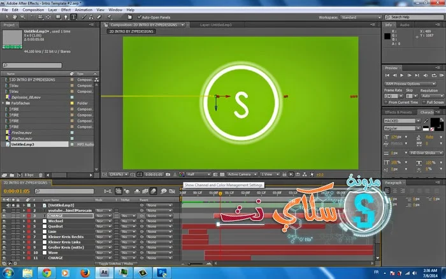Click the Draft 3D icon in timeline
Screen dimensions: 446x279
tap(127, 191)
